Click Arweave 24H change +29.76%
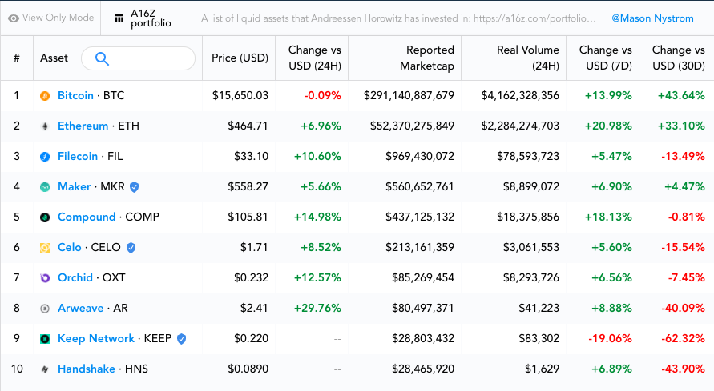The image size is (714, 391). click(317, 308)
